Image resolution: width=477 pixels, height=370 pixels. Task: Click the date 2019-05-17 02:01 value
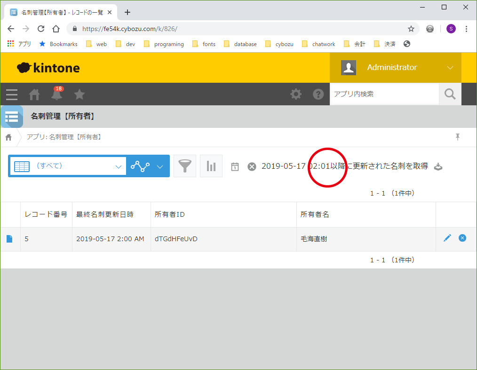(296, 166)
